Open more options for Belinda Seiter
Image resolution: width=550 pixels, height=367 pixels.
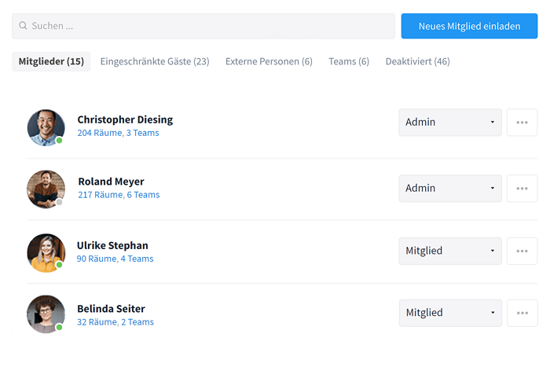(x=522, y=313)
